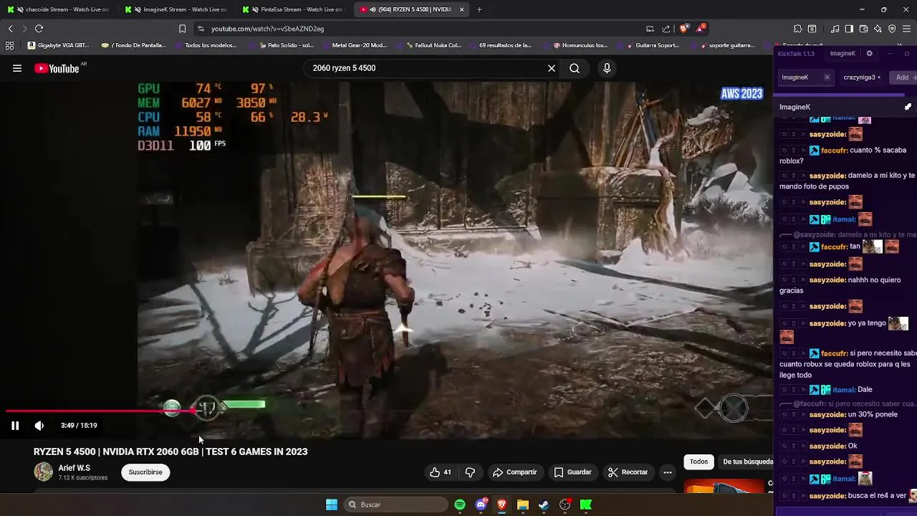
Task: Open the bookmarks apps grid icon
Action: [x=9, y=45]
